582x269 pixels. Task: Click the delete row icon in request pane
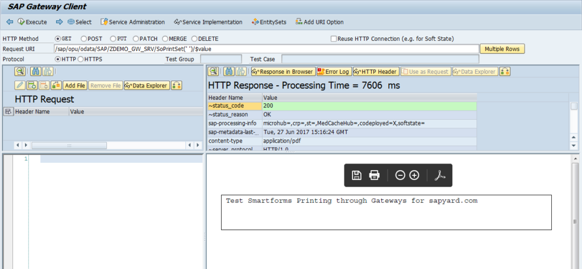point(44,86)
